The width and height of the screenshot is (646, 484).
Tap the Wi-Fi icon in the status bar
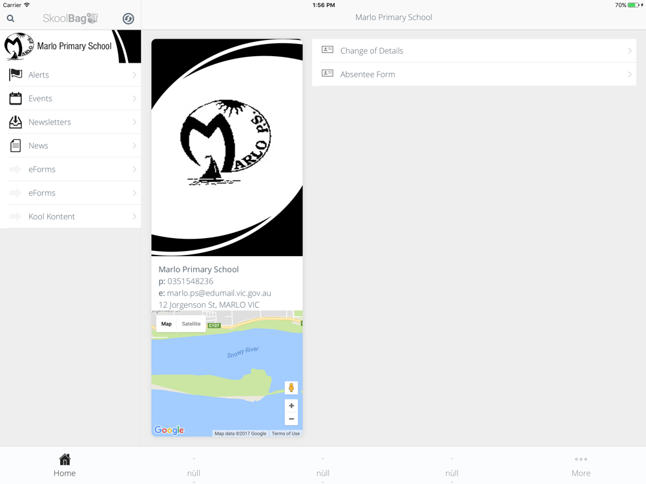[x=26, y=5]
